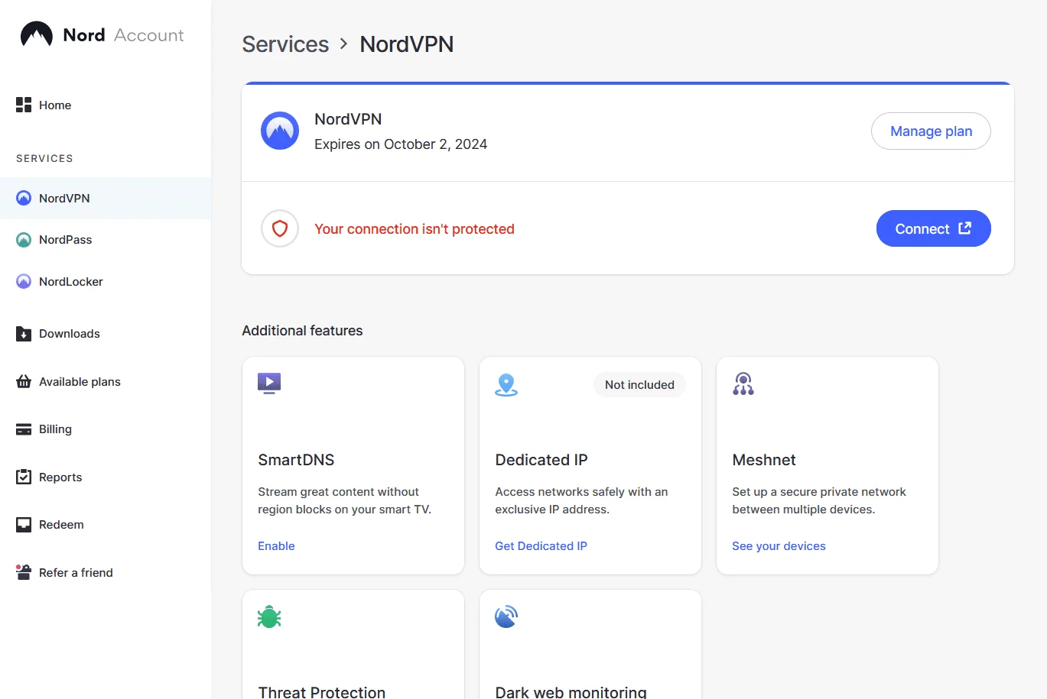
Task: Click the breadcrumb chevron arrow
Action: [344, 44]
